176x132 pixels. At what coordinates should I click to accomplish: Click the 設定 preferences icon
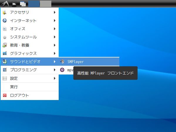pyautogui.click(x=5, y=78)
